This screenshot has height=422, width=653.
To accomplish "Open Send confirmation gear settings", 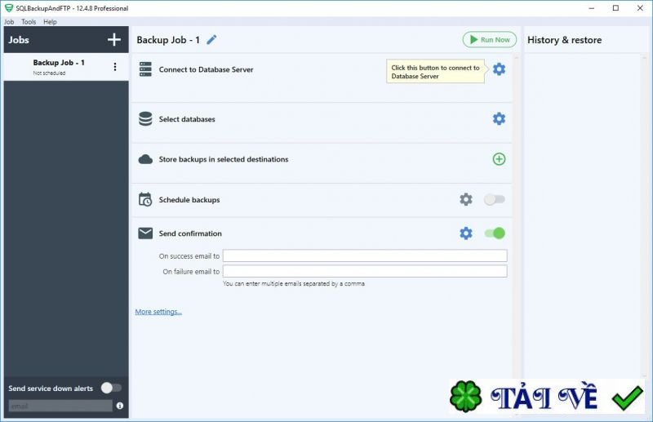I will [466, 233].
